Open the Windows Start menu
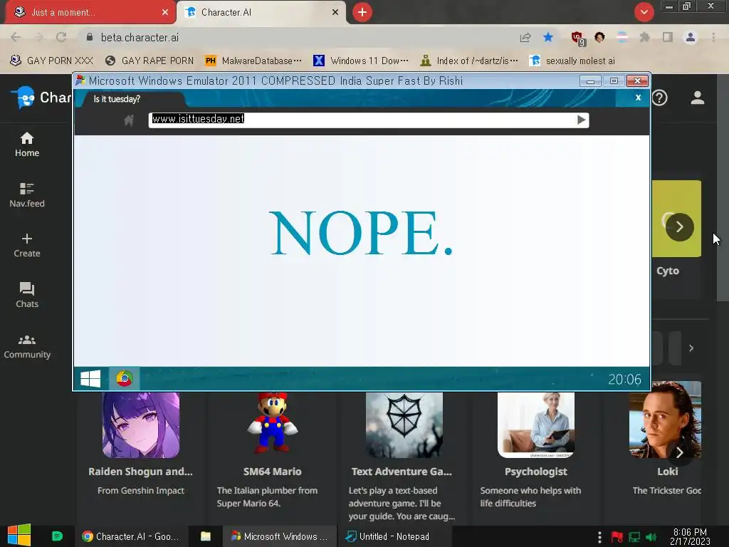The width and height of the screenshot is (729, 547). (19, 536)
